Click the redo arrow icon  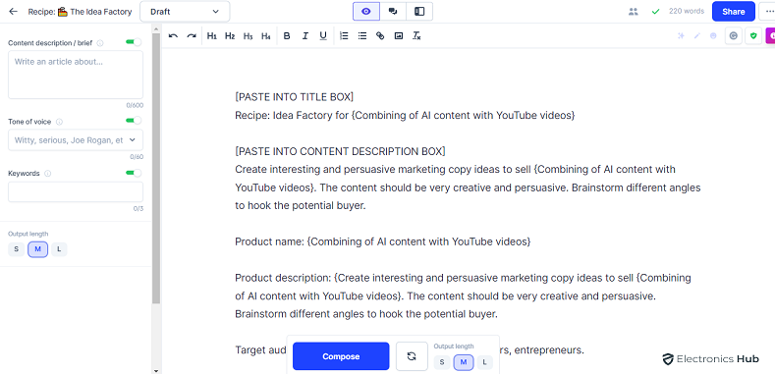tap(192, 36)
